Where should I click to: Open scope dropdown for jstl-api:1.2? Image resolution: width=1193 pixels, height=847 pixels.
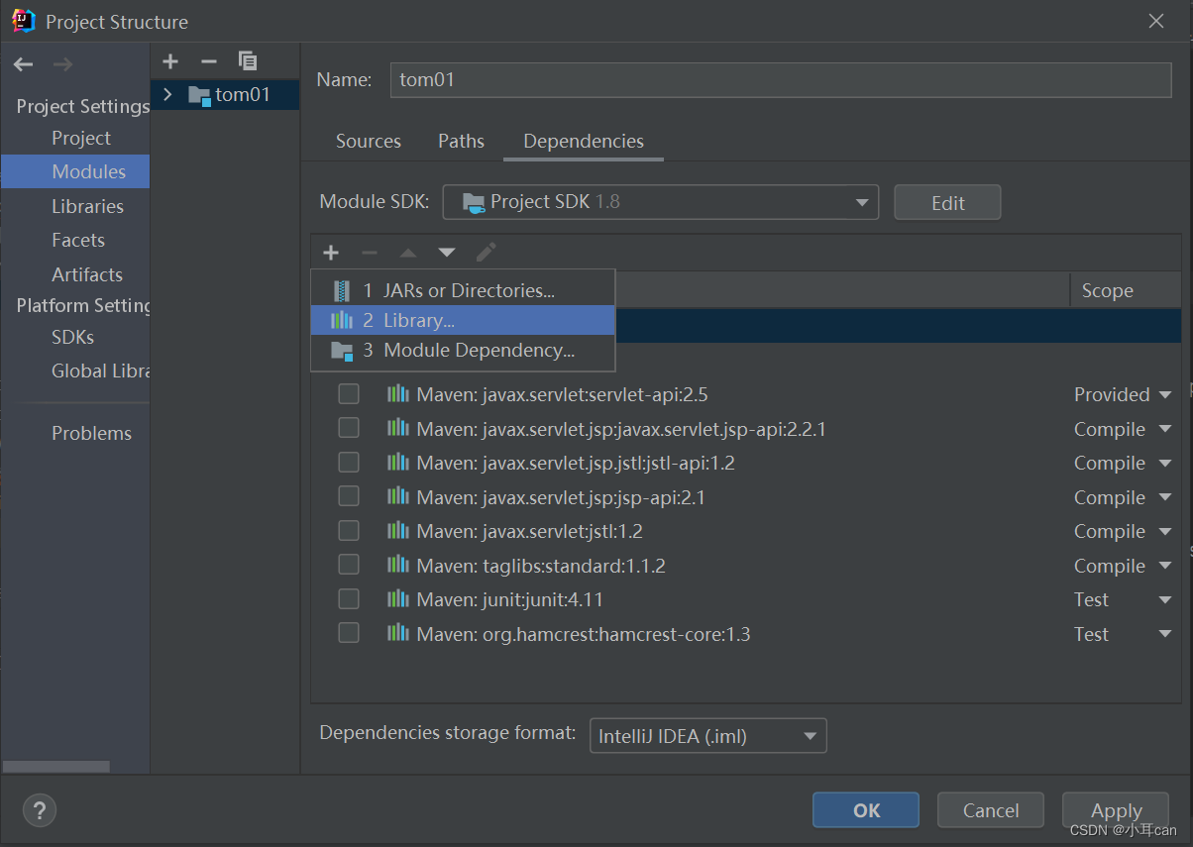pyautogui.click(x=1165, y=464)
